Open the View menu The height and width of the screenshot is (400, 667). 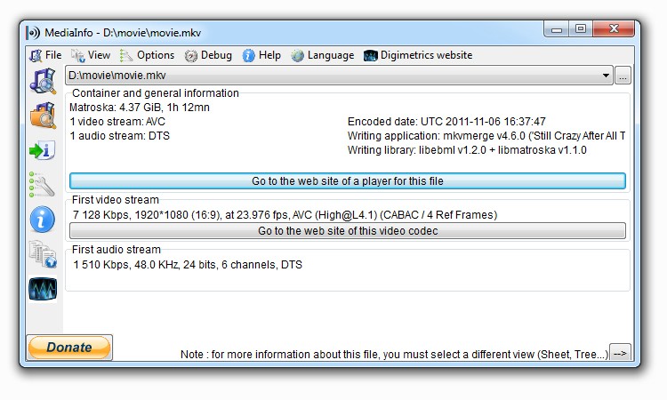click(91, 55)
